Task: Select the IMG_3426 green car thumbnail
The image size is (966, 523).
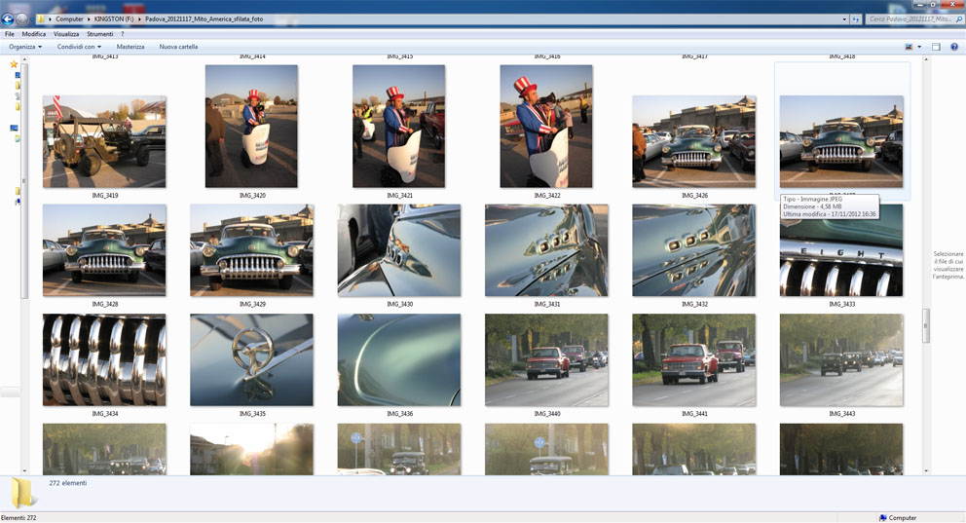Action: 693,141
